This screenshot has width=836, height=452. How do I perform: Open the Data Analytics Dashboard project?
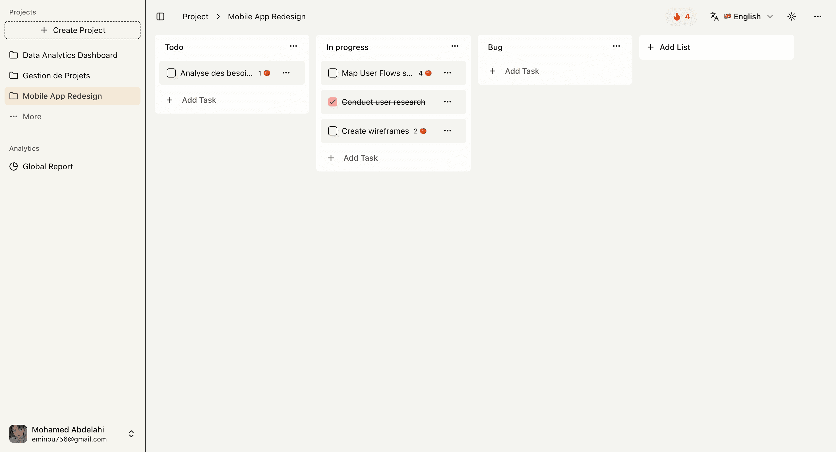point(70,55)
